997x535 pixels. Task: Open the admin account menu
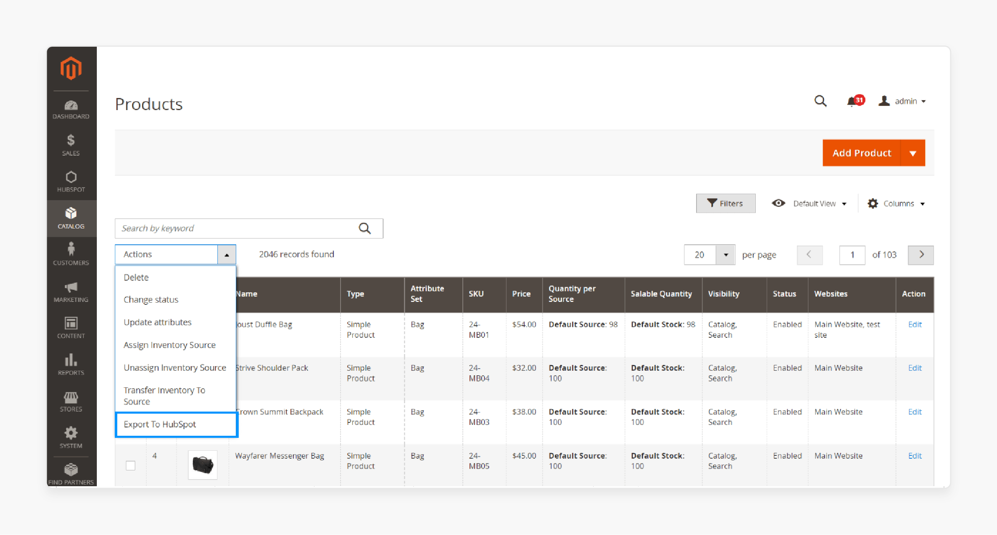pyautogui.click(x=902, y=101)
